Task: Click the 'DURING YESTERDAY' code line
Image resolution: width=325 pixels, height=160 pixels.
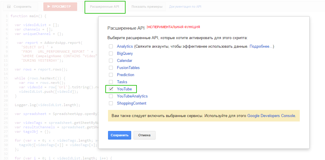Action: [42, 60]
